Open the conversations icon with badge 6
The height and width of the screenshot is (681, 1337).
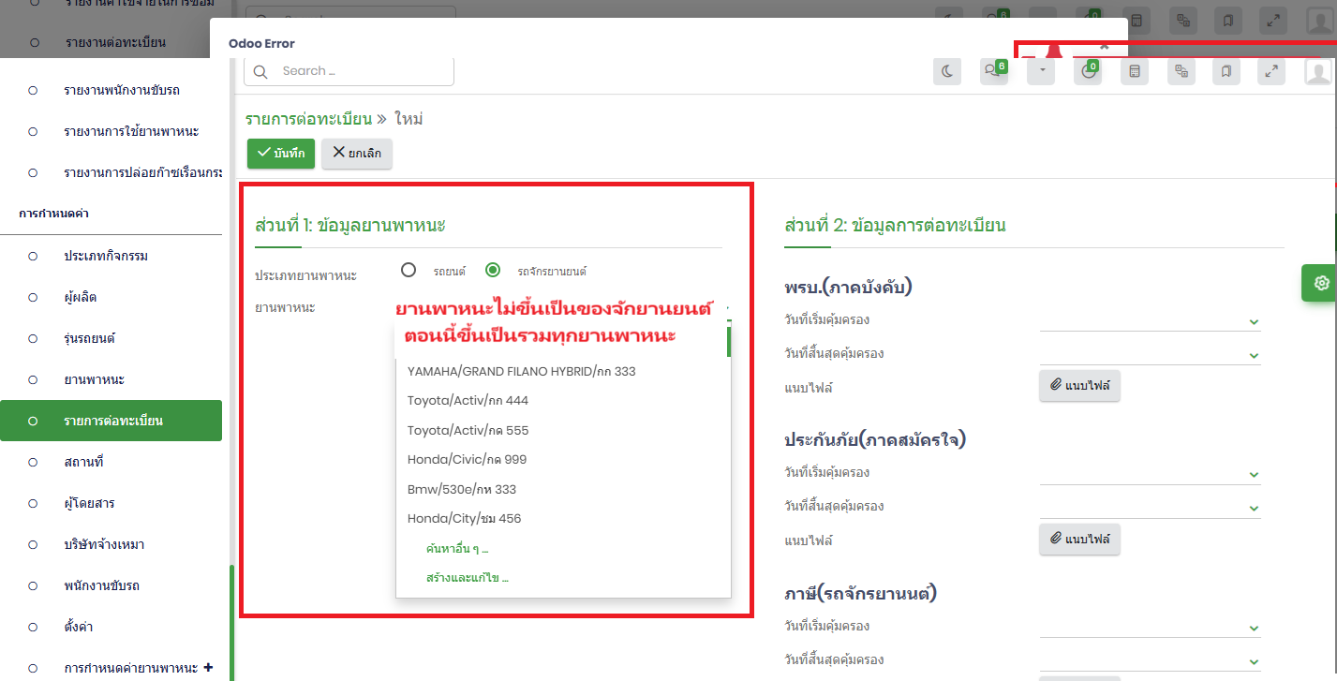pos(993,71)
